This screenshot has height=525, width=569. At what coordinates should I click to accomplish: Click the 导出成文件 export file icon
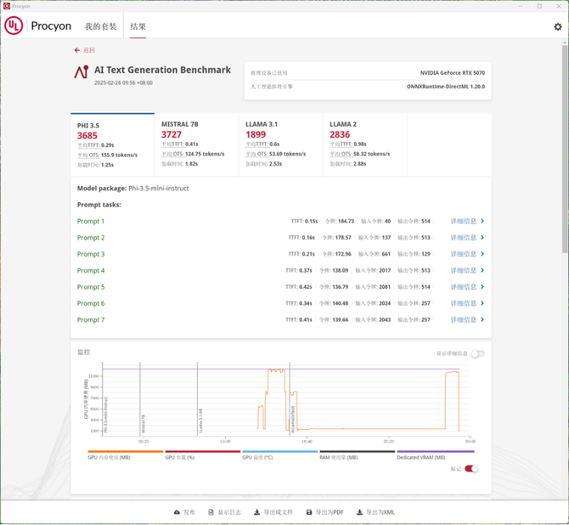(x=256, y=512)
